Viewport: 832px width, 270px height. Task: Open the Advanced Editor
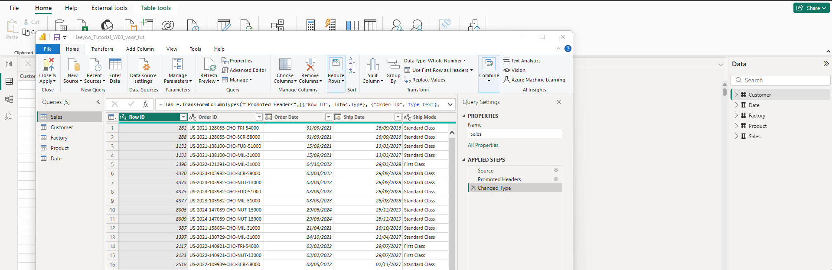(x=244, y=70)
